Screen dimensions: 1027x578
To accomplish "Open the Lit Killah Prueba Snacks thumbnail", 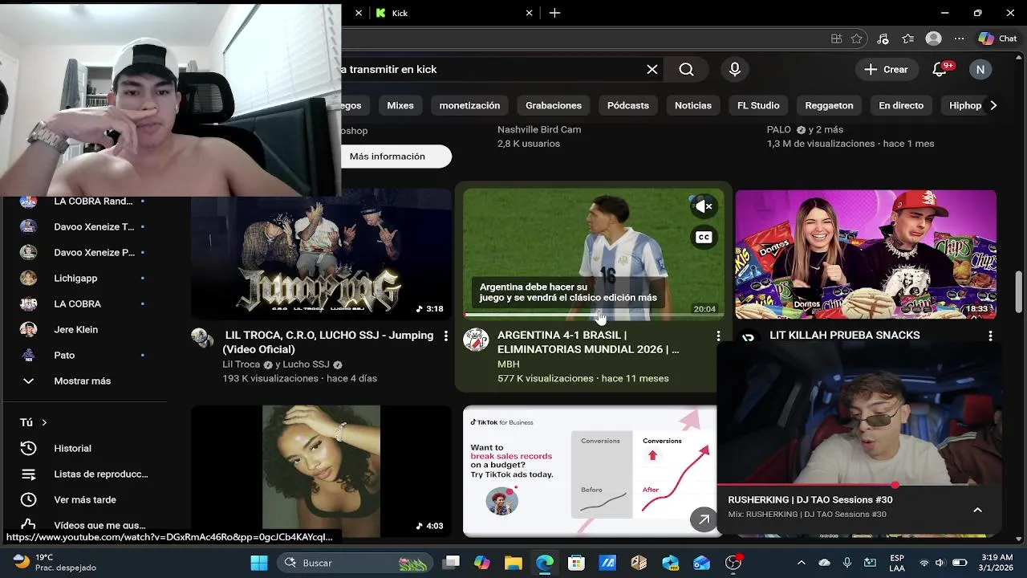I will click(x=866, y=254).
